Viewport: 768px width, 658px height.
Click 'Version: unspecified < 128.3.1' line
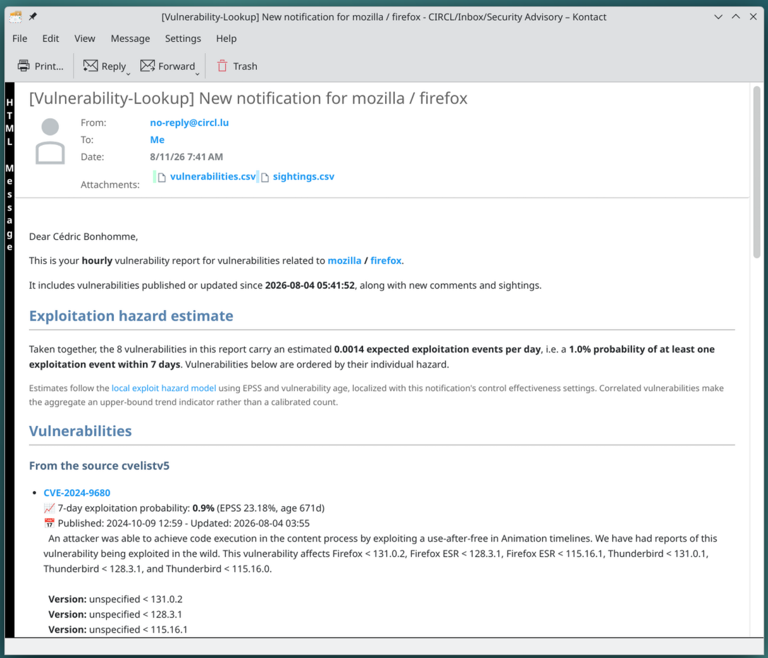click(x=115, y=614)
